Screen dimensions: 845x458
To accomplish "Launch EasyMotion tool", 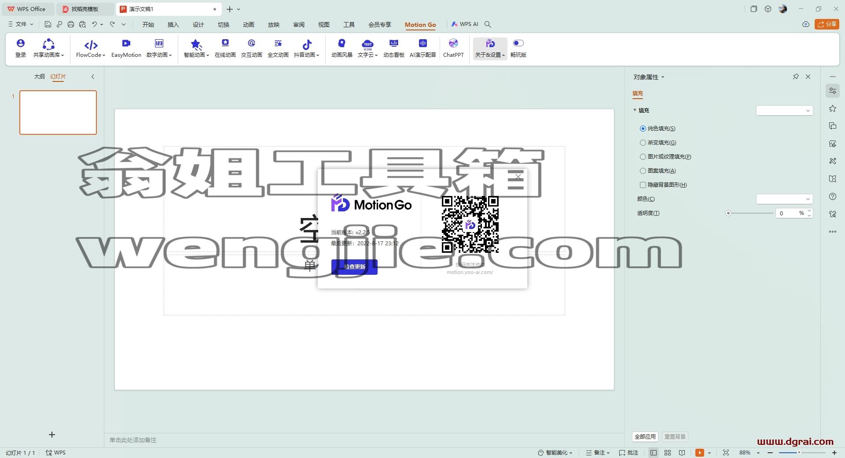I will 126,48.
